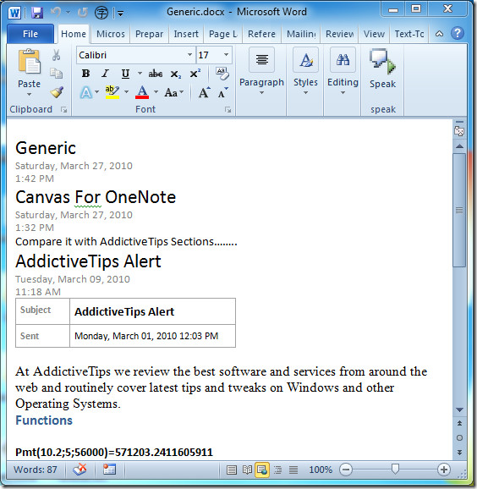The height and width of the screenshot is (489, 477).
Task: Toggle Bold formatting
Action: coord(85,74)
